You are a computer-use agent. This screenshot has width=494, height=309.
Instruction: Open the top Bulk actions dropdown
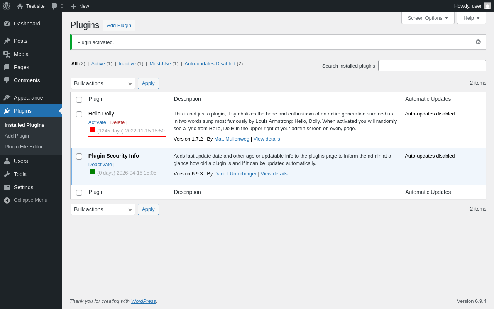pos(103,83)
